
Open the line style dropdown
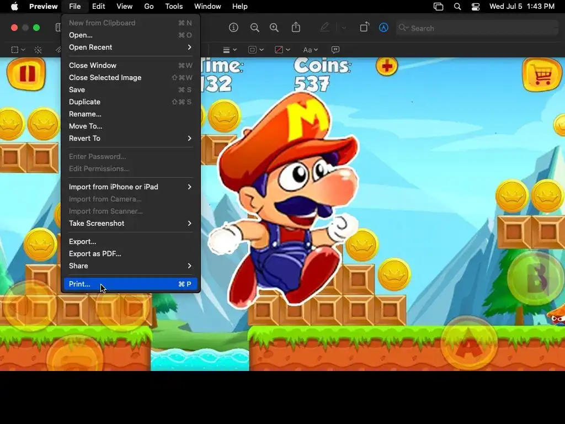230,50
